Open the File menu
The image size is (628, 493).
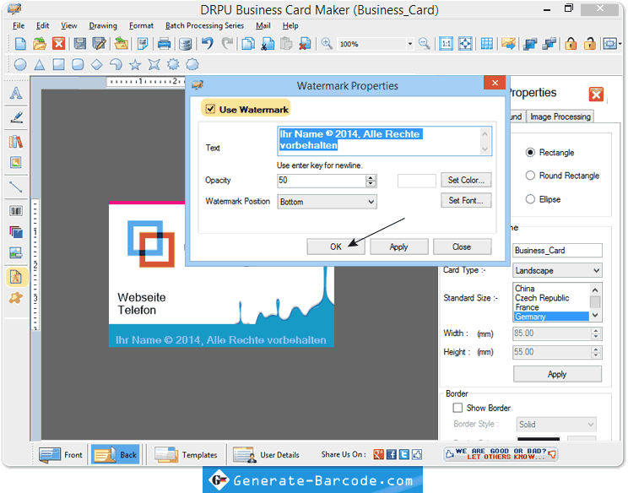(x=19, y=25)
